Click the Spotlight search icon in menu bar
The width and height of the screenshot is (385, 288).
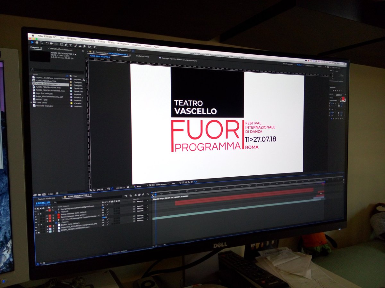point(341,64)
